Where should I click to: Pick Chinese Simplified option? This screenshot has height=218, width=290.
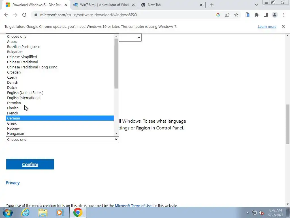coord(60,57)
